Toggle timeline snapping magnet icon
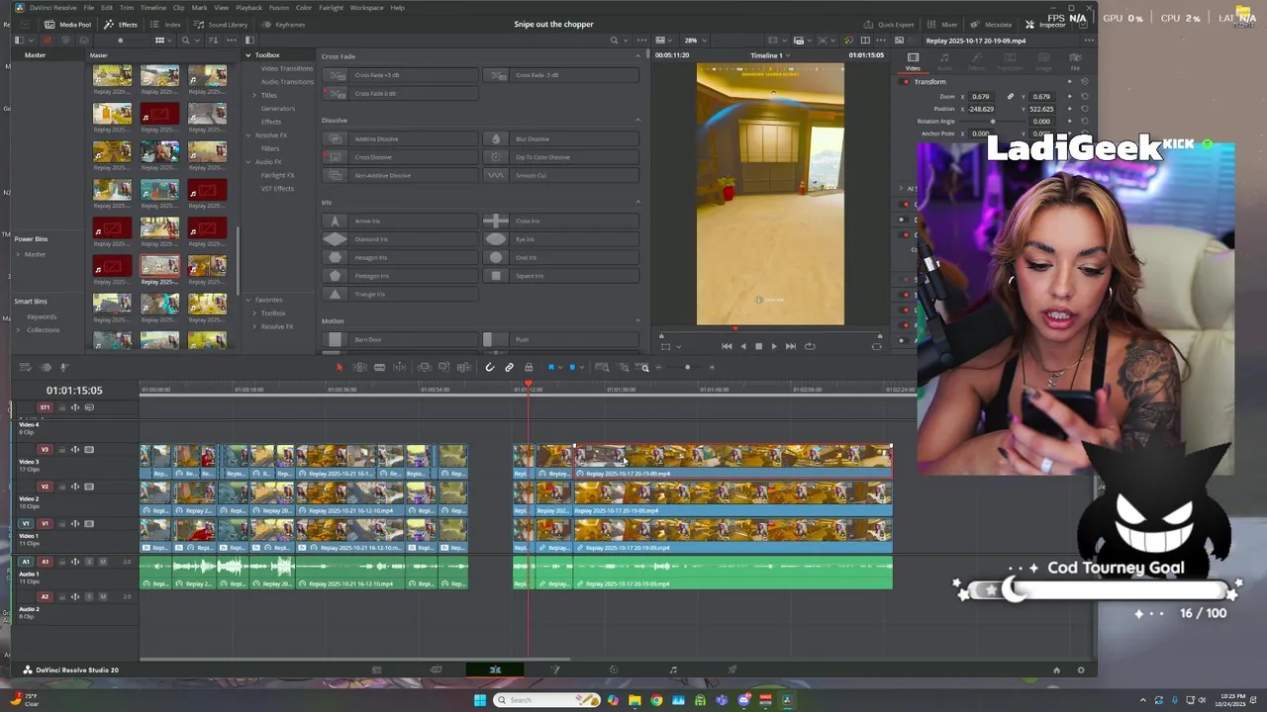 coord(489,368)
